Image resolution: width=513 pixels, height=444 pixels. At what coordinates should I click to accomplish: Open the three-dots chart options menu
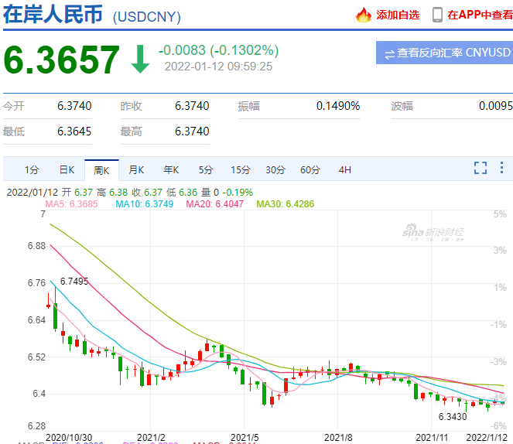click(x=501, y=167)
